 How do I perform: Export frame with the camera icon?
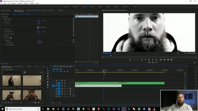point(168,60)
